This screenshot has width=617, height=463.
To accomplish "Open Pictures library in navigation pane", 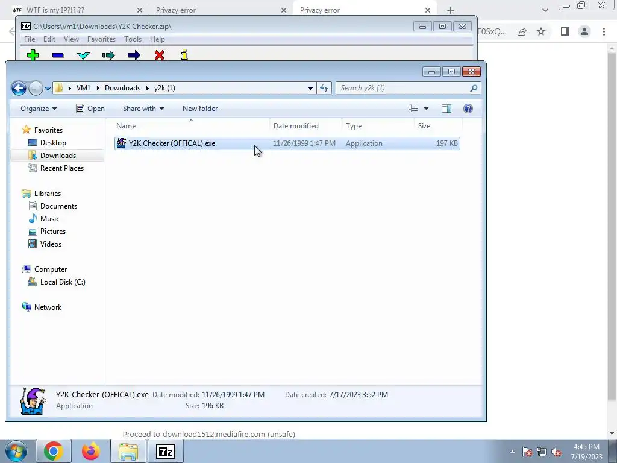I will pos(53,231).
